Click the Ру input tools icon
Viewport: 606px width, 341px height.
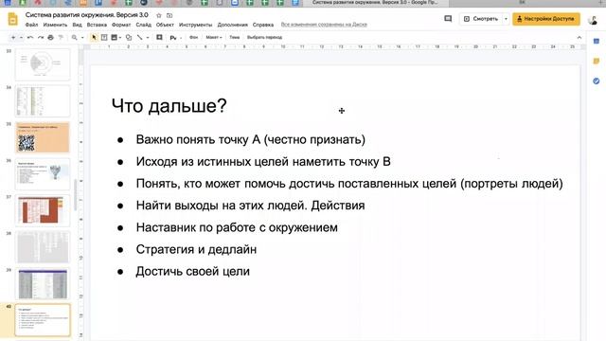[173, 38]
